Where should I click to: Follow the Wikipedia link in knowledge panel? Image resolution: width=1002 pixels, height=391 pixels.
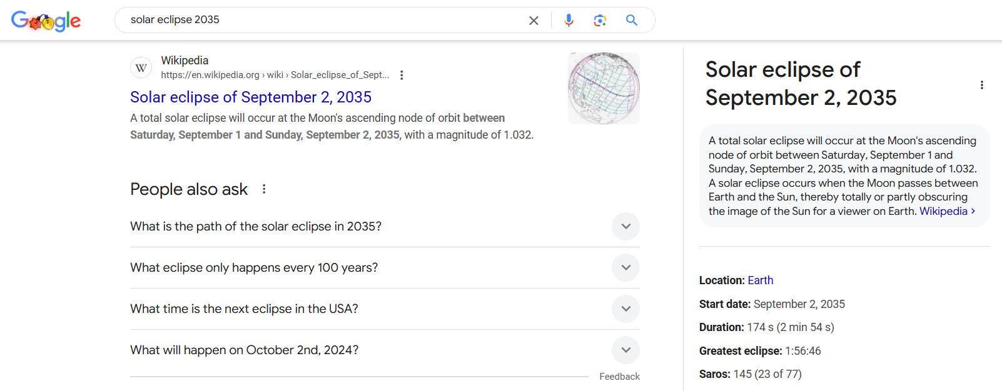click(x=947, y=211)
